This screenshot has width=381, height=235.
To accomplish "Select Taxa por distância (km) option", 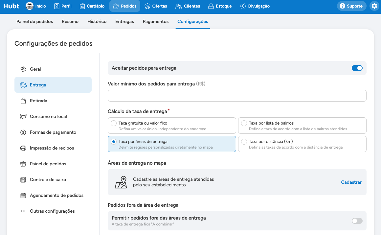I will [x=302, y=144].
